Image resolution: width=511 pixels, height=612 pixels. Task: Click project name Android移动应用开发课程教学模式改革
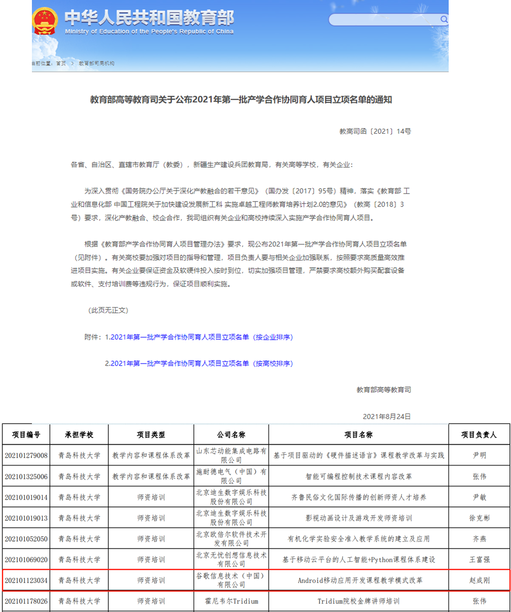pyautogui.click(x=360, y=581)
